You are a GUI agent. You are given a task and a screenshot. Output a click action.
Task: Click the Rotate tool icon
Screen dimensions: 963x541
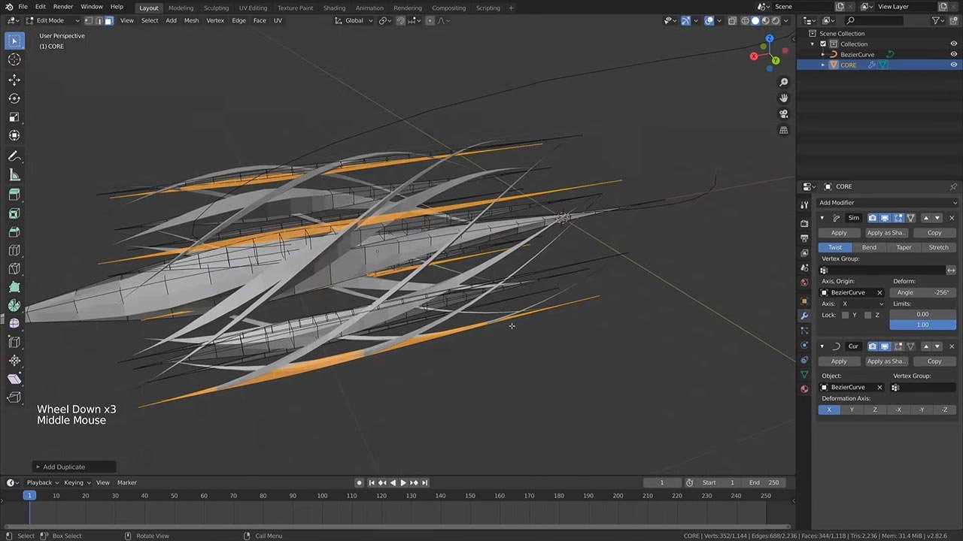point(14,98)
